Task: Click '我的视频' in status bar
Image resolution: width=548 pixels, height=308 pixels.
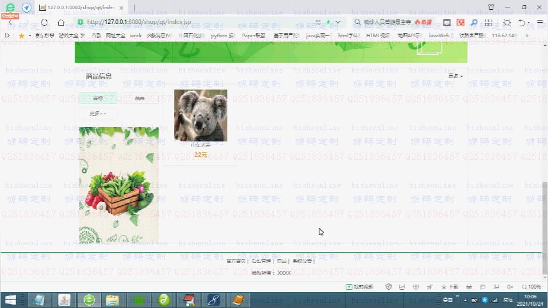Action: click(360, 287)
